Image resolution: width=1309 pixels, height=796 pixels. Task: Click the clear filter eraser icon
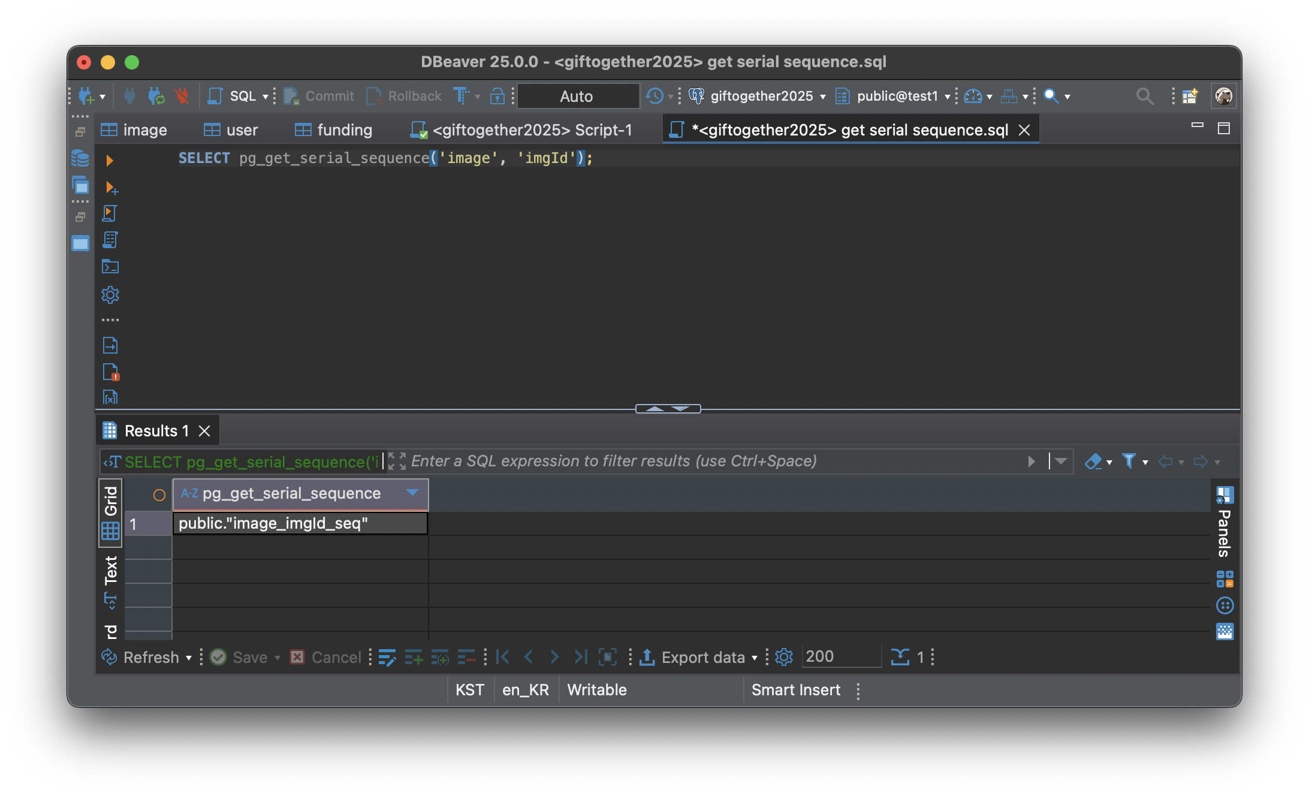coord(1094,462)
